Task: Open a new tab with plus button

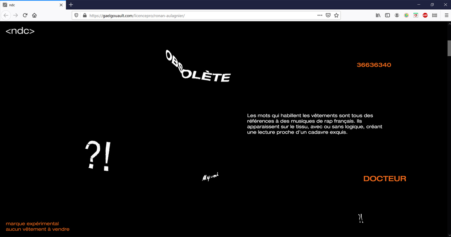Action: click(x=71, y=5)
